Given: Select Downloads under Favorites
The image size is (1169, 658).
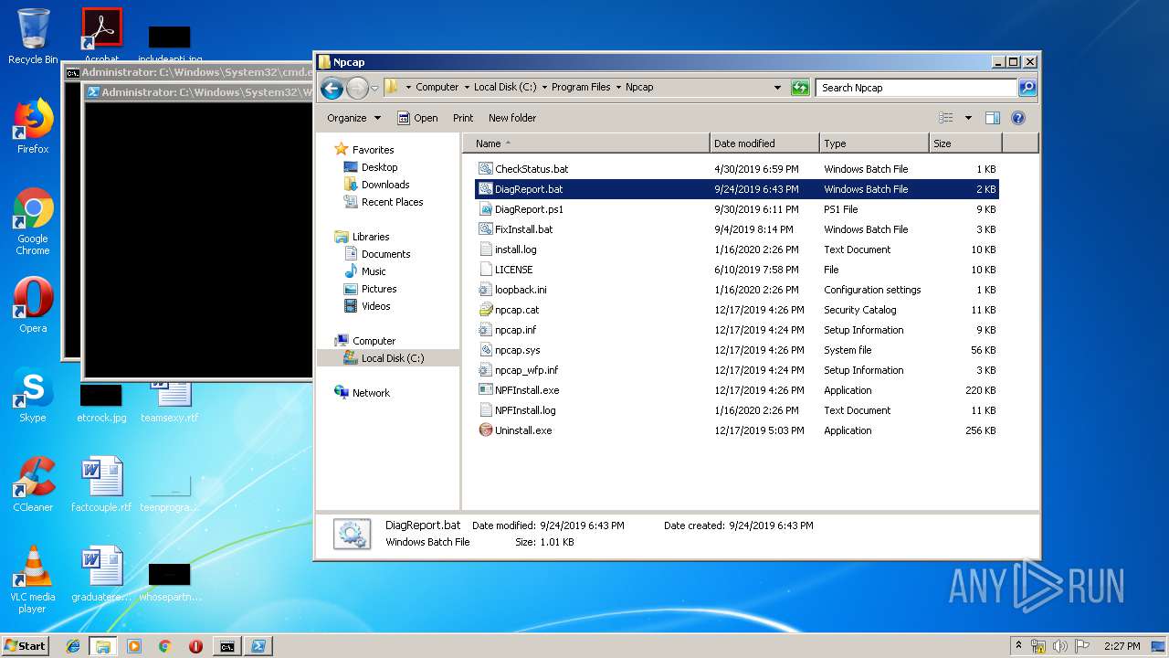Looking at the screenshot, I should pyautogui.click(x=376, y=185).
